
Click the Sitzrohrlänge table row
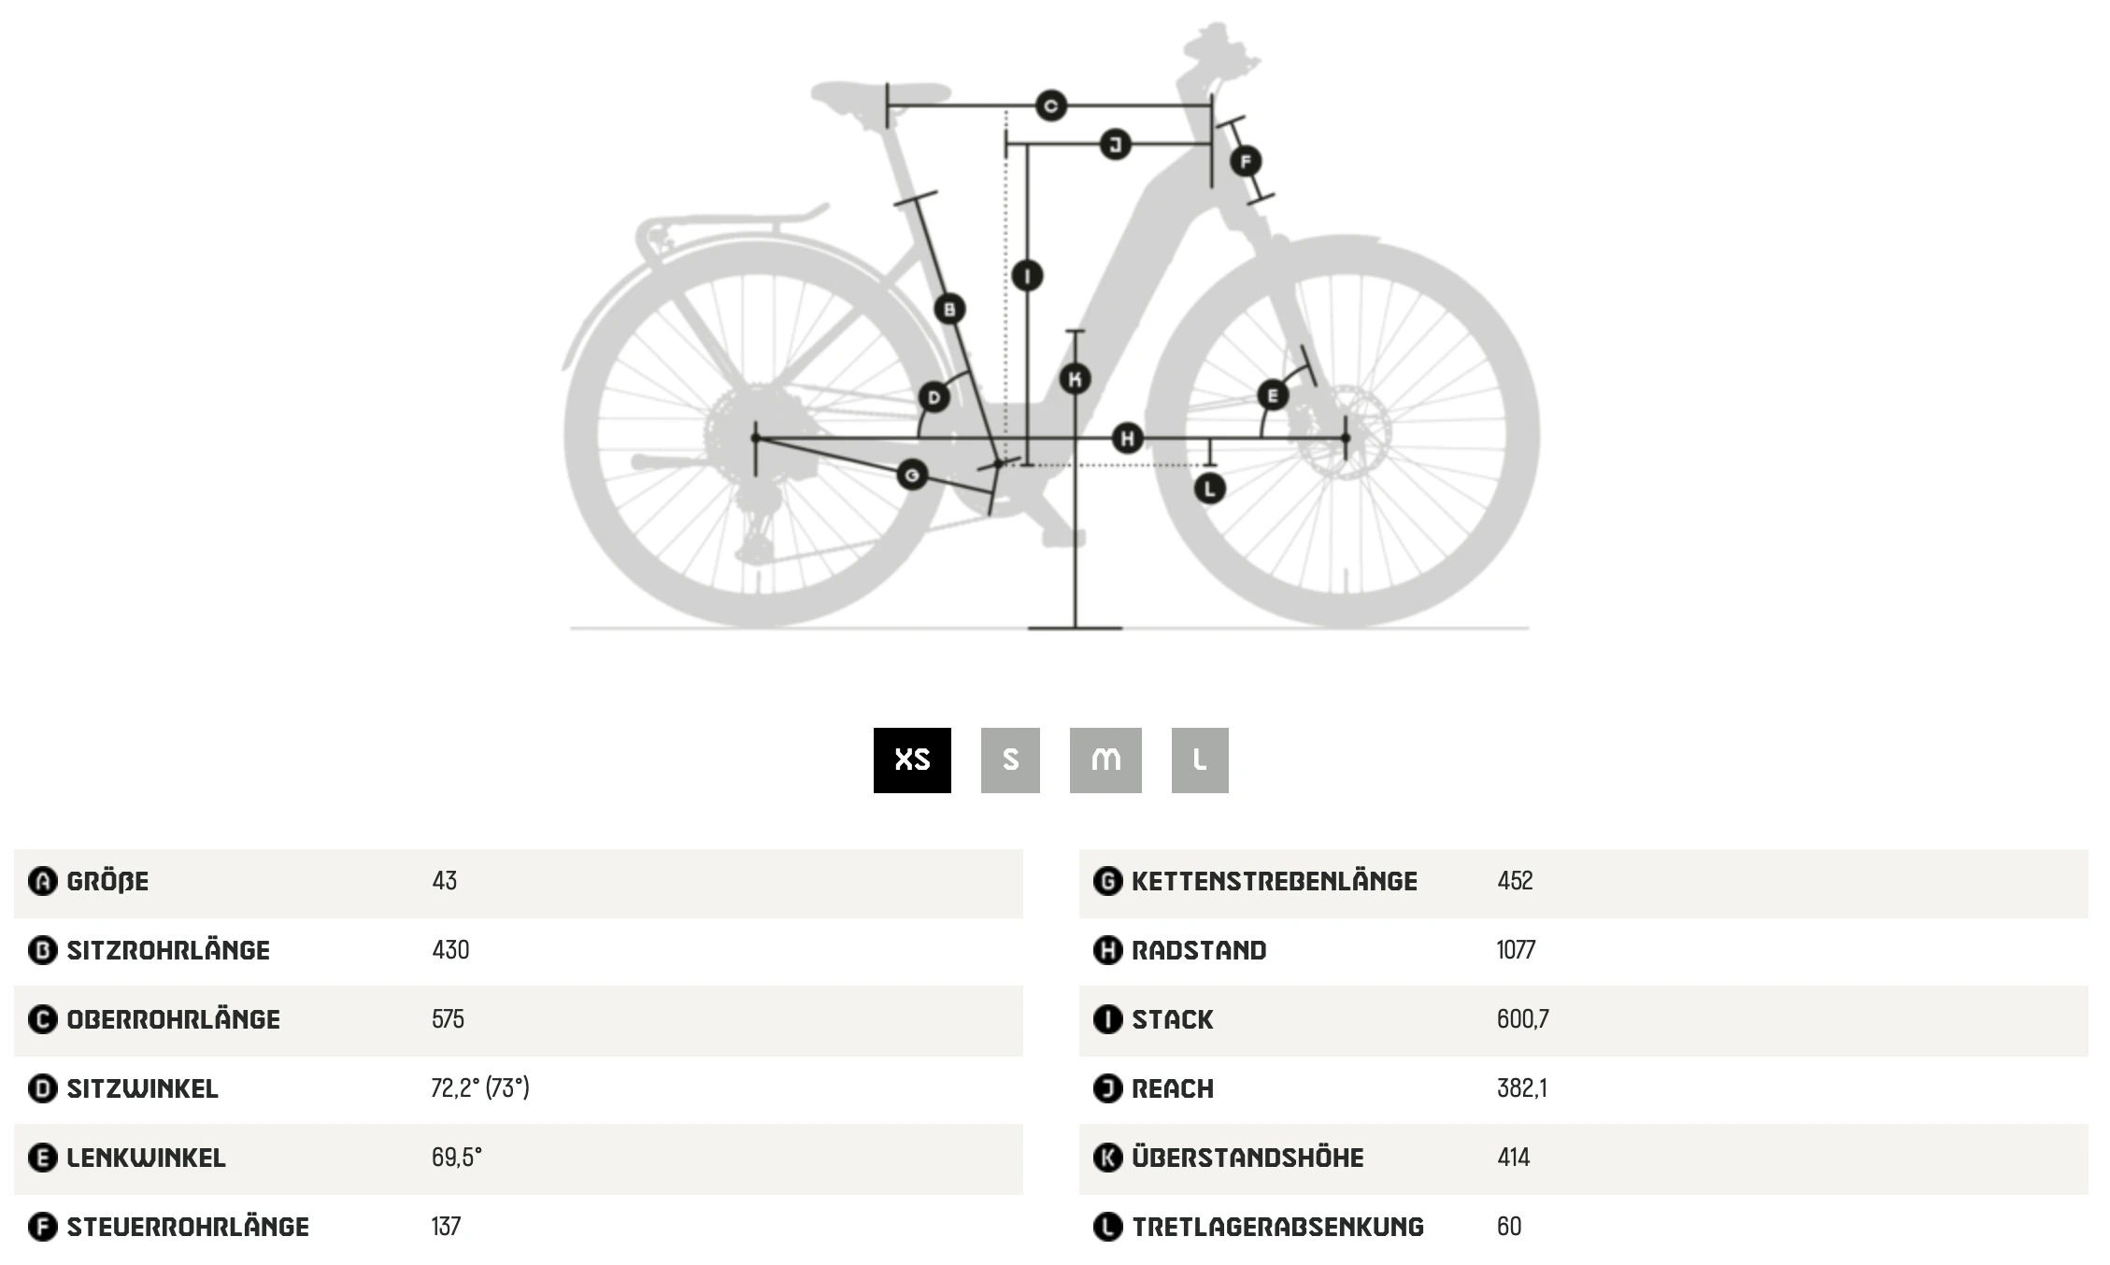click(519, 951)
